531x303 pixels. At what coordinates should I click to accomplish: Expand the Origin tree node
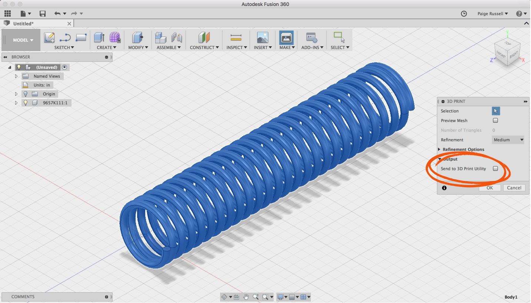pos(16,94)
